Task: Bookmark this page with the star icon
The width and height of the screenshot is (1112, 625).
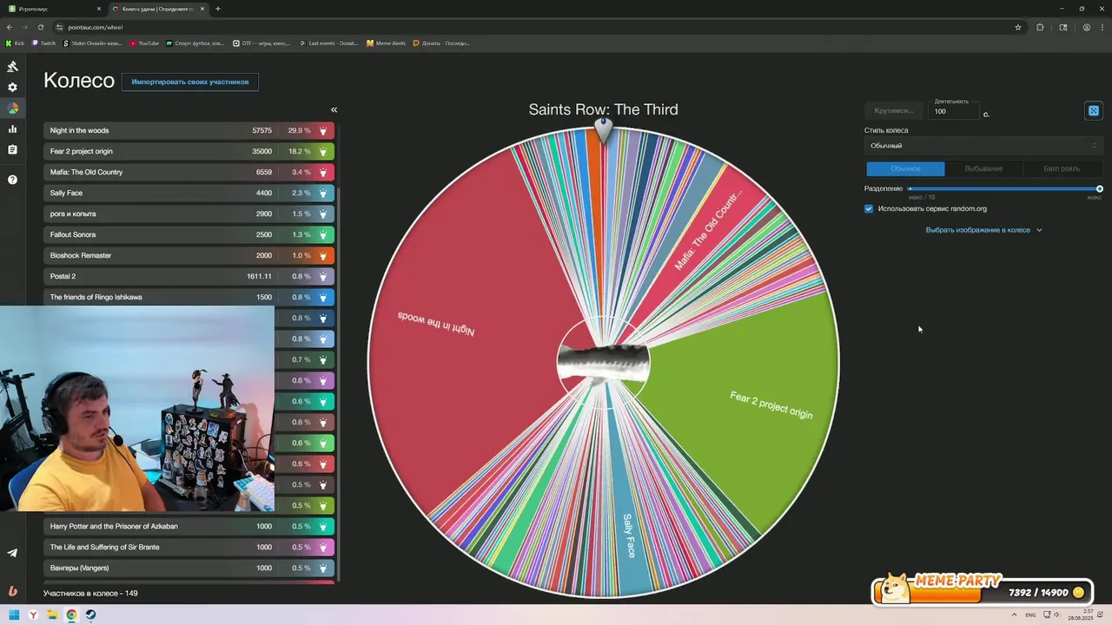Action: (1018, 27)
